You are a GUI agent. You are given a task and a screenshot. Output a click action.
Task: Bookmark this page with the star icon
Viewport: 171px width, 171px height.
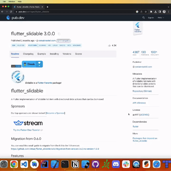146,12
